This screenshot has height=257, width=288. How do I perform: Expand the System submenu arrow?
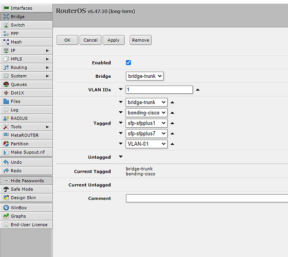(x=47, y=76)
